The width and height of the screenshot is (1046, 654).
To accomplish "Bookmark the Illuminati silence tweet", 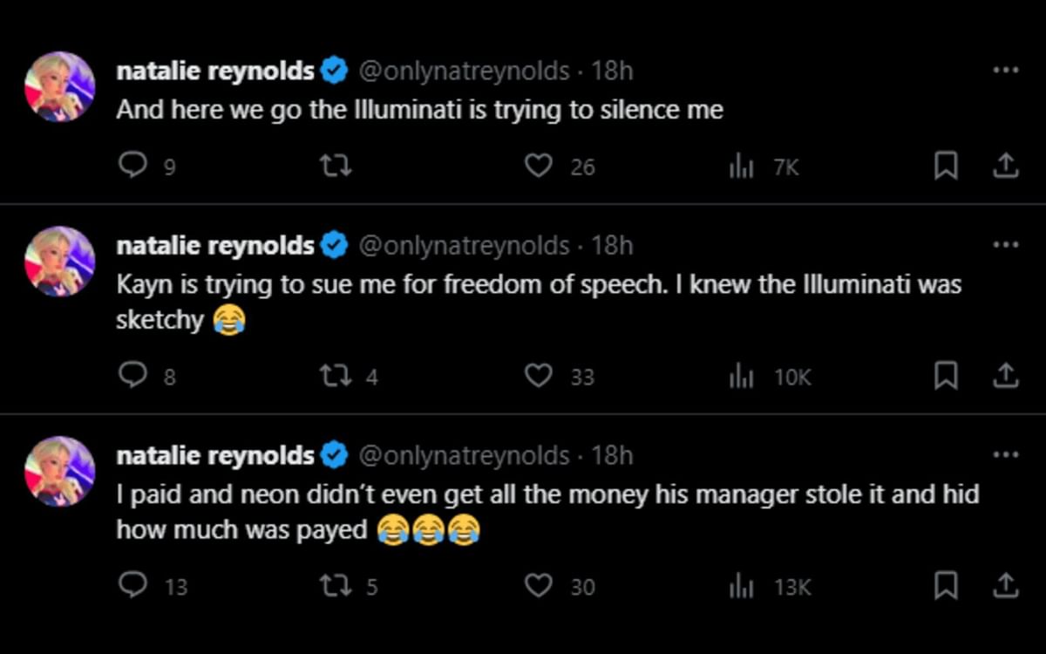I will tap(946, 165).
